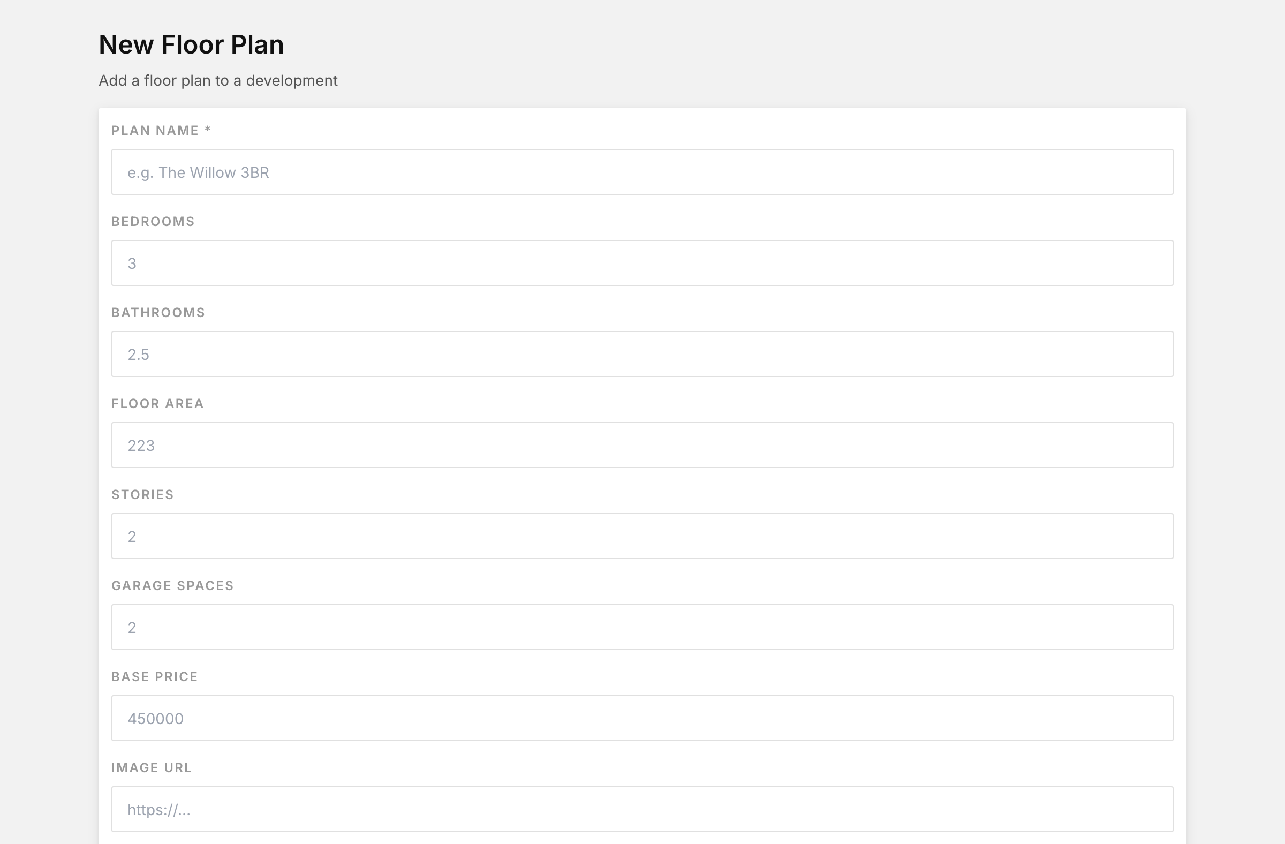Focus the Bedrooms input field
1285x844 pixels.
tap(642, 263)
